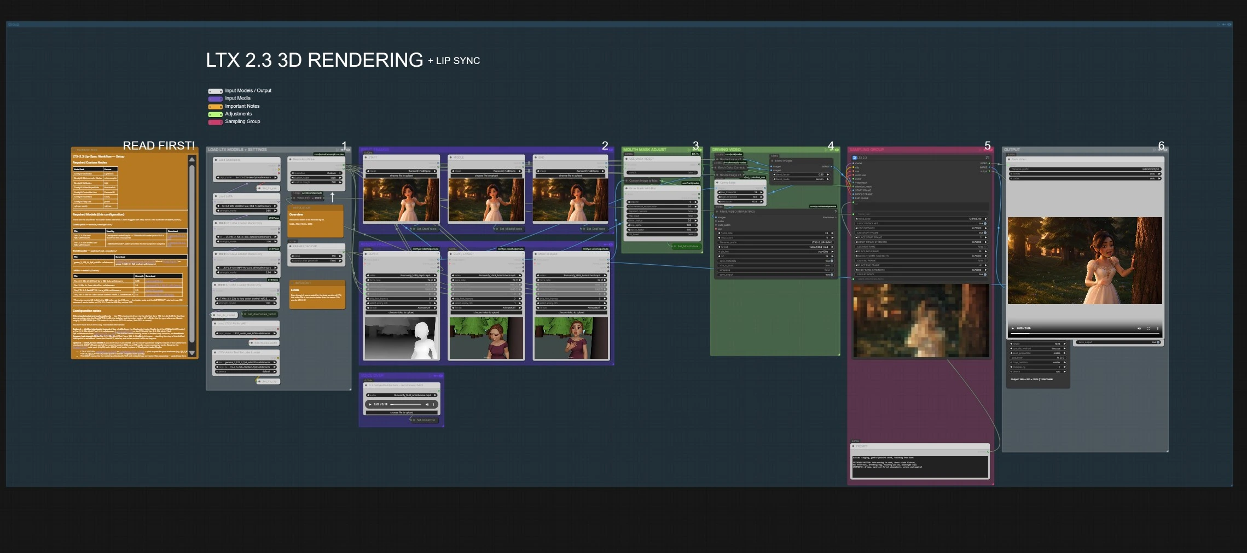Click the scroll-down arrow in the Workflow Note
Viewport: 1247px width, 553px height.
[192, 353]
